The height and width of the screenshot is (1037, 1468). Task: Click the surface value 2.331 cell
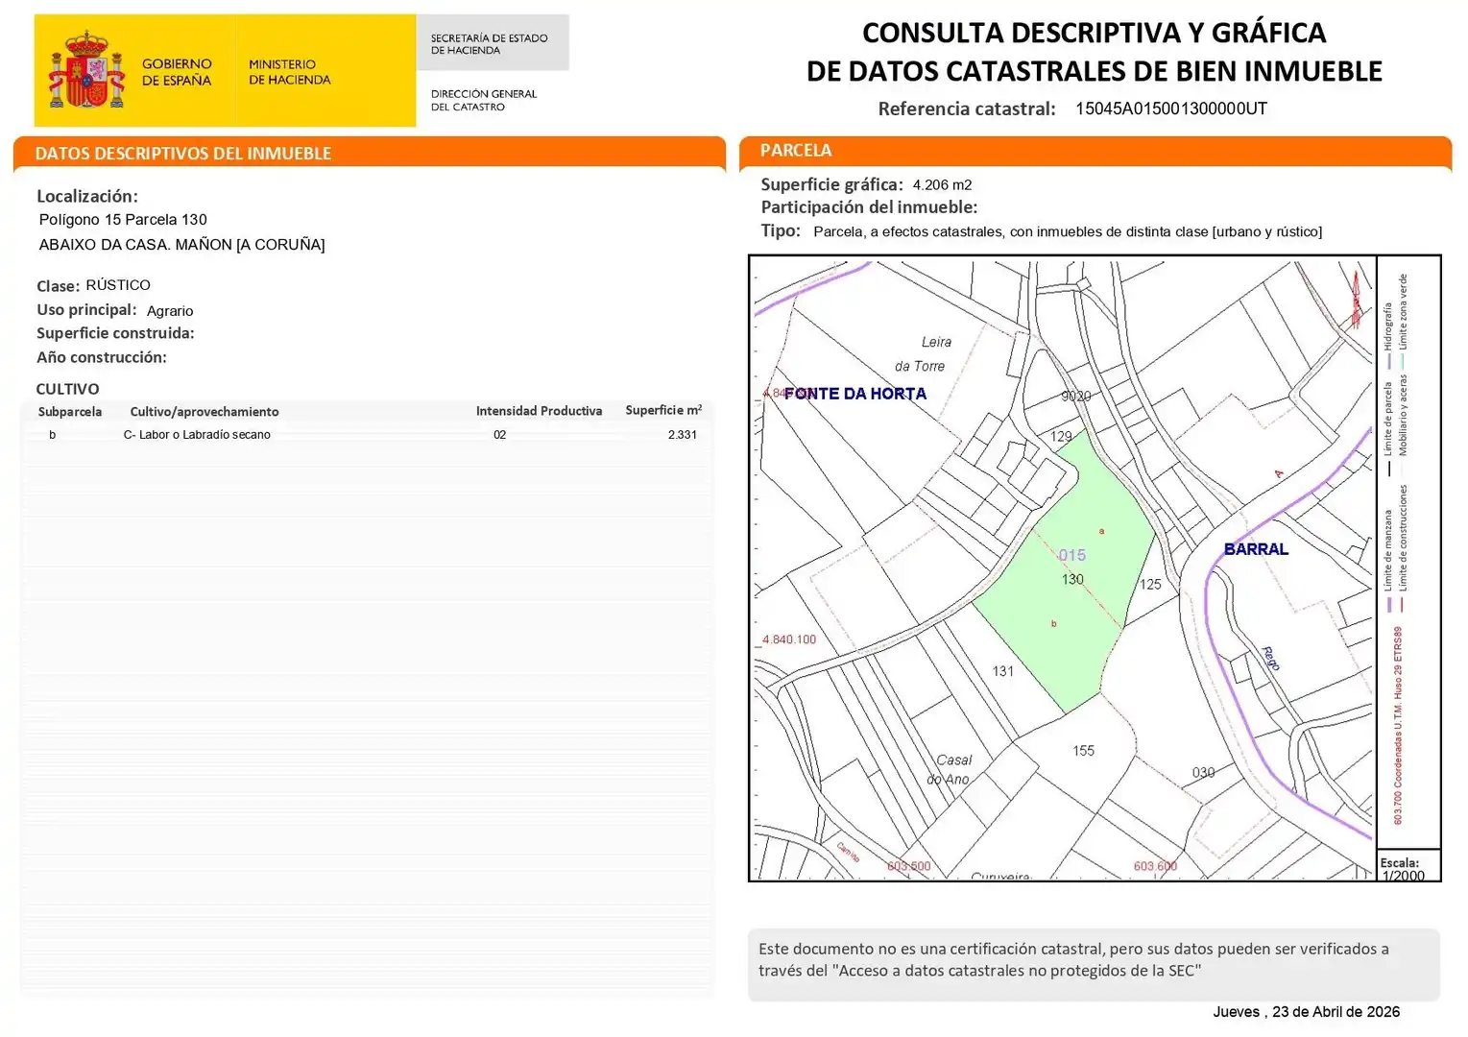(683, 435)
